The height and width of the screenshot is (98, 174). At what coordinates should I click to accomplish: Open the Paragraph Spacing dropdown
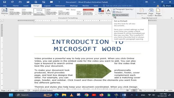(123, 9)
